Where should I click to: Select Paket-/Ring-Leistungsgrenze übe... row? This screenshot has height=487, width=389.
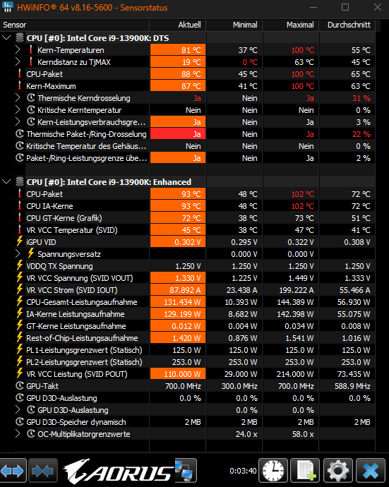[195, 158]
